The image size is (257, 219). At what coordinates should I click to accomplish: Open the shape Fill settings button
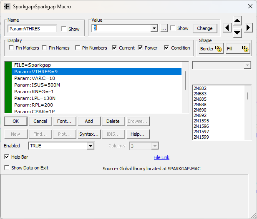tap(237, 48)
